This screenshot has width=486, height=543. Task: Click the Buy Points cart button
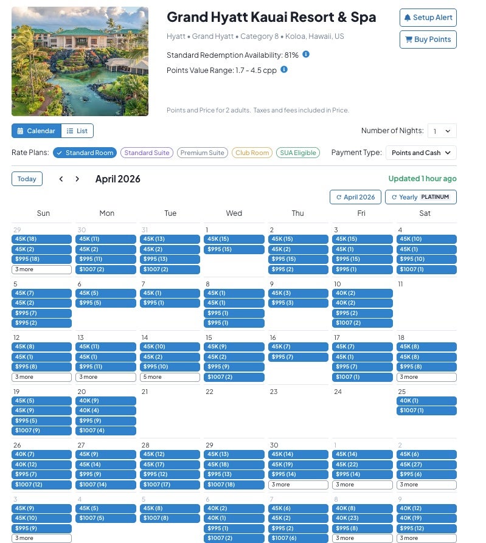428,40
